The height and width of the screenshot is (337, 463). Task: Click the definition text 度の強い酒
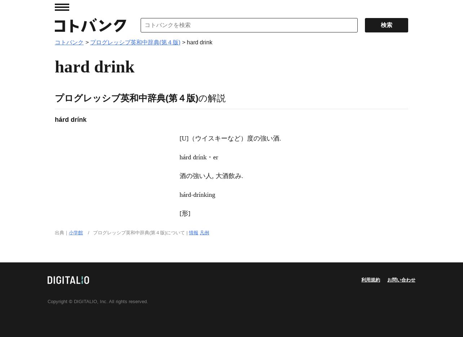point(264,138)
